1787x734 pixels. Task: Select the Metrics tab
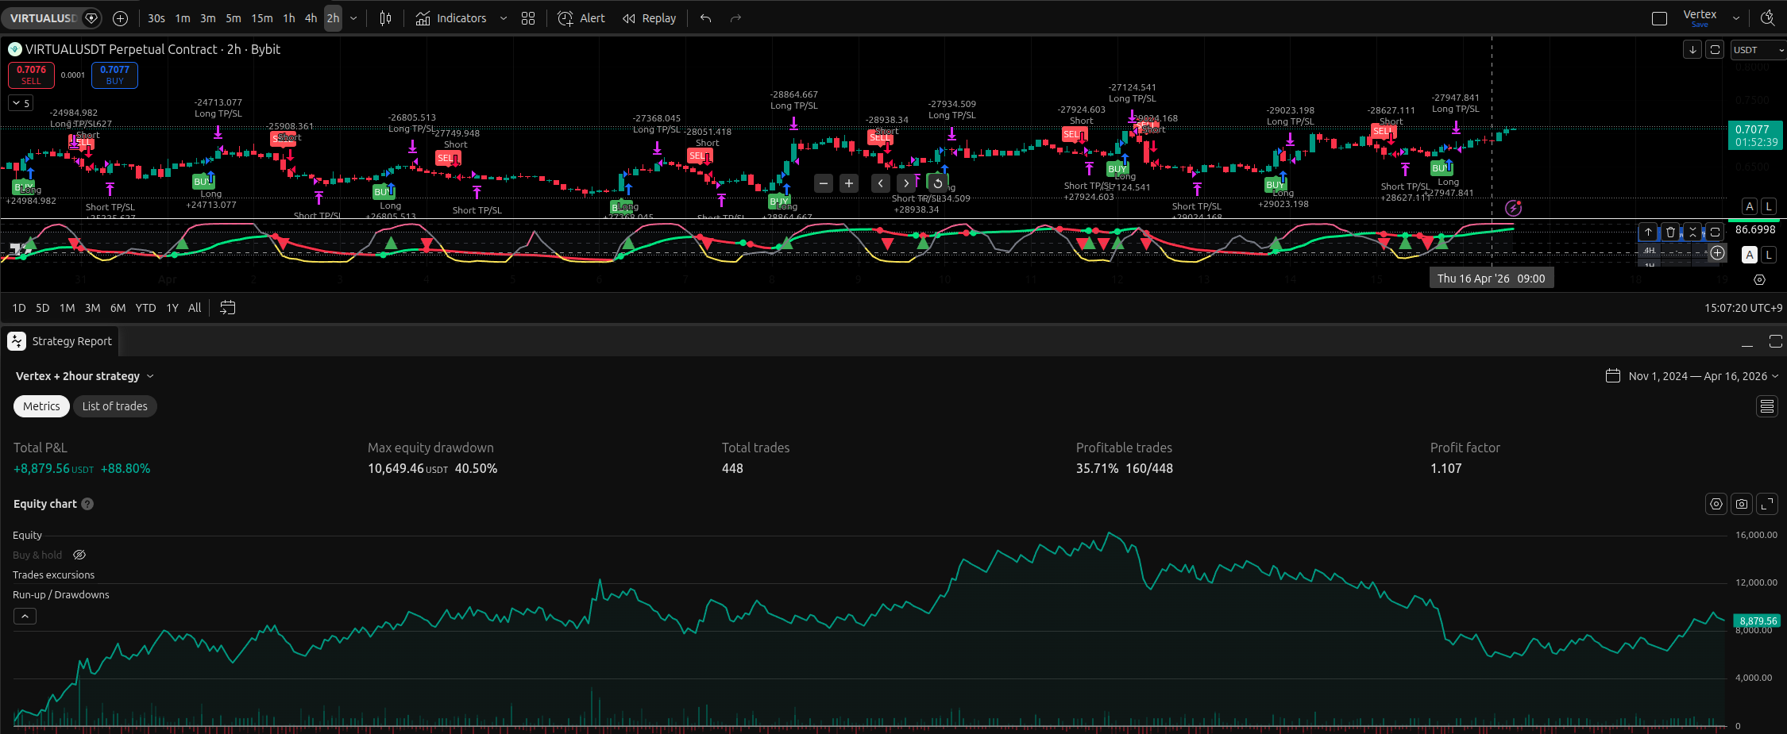[41, 406]
